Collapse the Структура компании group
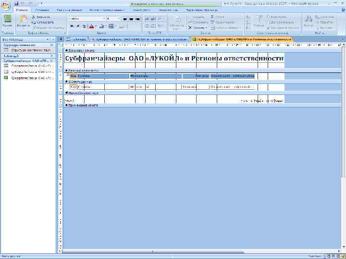The width and height of the screenshot is (346, 259). click(51, 45)
